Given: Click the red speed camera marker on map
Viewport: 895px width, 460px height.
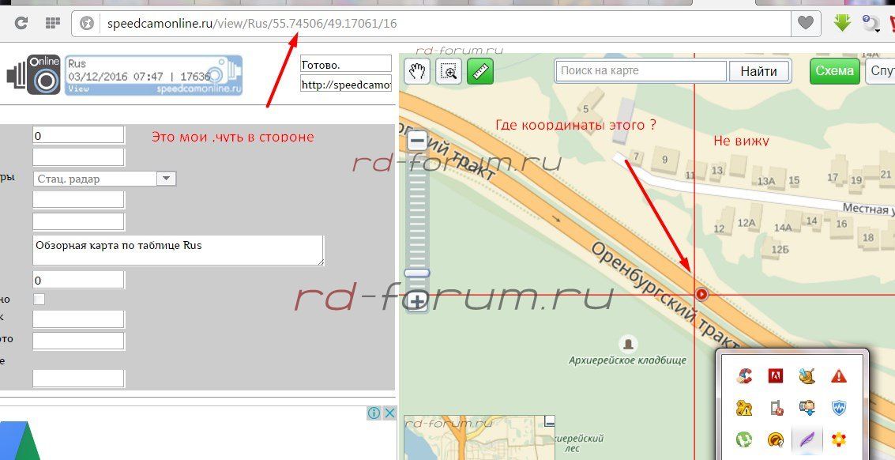Looking at the screenshot, I should (x=701, y=294).
